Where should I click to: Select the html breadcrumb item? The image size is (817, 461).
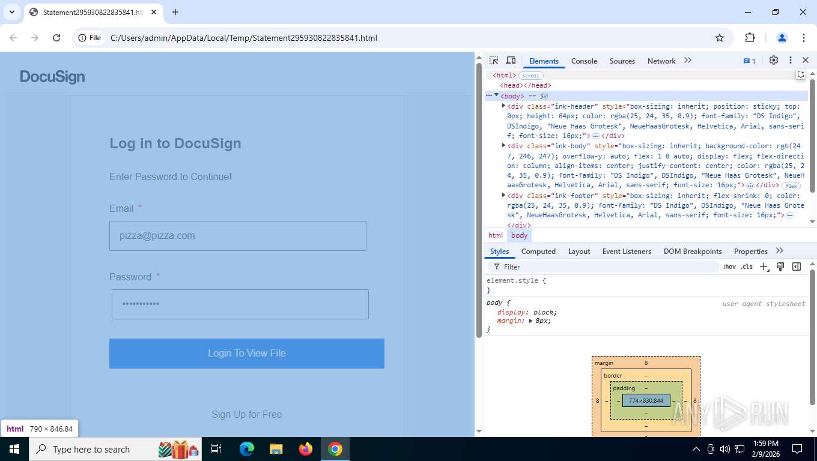pyautogui.click(x=496, y=235)
